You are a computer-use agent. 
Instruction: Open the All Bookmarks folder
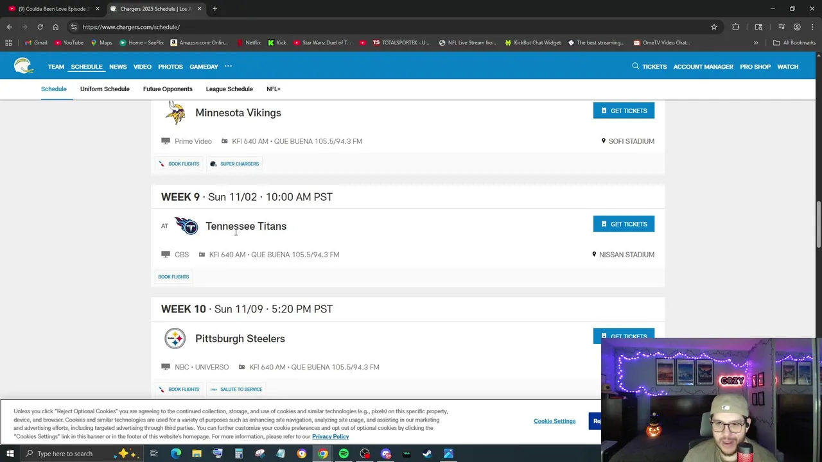tap(794, 42)
